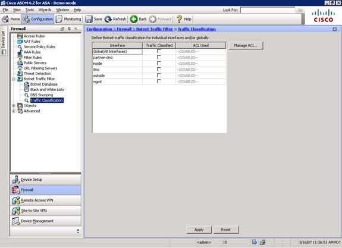Click the Manage ACL... button
The image size is (342, 248).
coord(246,46)
